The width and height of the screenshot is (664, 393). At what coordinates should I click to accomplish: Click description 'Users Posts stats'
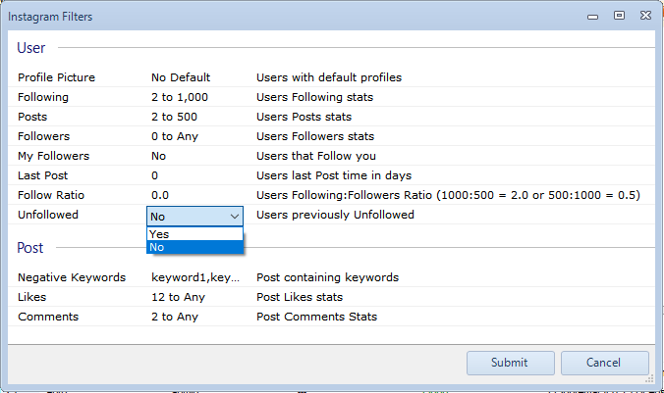pyautogui.click(x=304, y=117)
